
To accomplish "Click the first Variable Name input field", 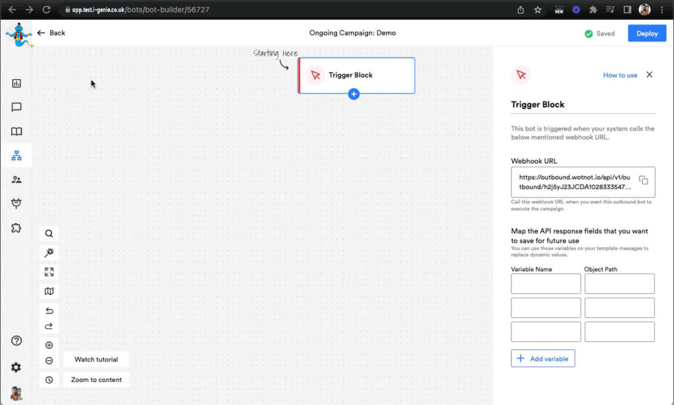I will point(546,284).
